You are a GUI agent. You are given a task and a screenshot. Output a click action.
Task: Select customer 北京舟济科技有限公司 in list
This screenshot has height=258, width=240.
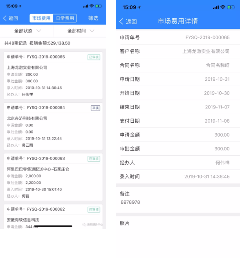pyautogui.click(x=27, y=118)
